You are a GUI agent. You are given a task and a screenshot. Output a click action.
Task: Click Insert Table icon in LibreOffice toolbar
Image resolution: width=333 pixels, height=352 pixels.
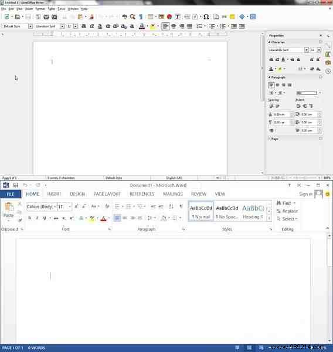point(150,17)
